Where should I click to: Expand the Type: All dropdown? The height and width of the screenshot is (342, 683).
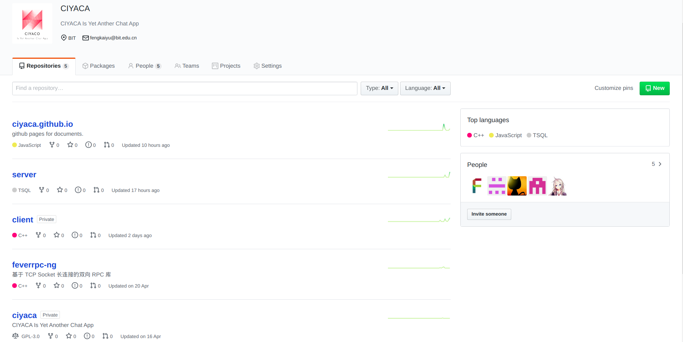tap(379, 88)
